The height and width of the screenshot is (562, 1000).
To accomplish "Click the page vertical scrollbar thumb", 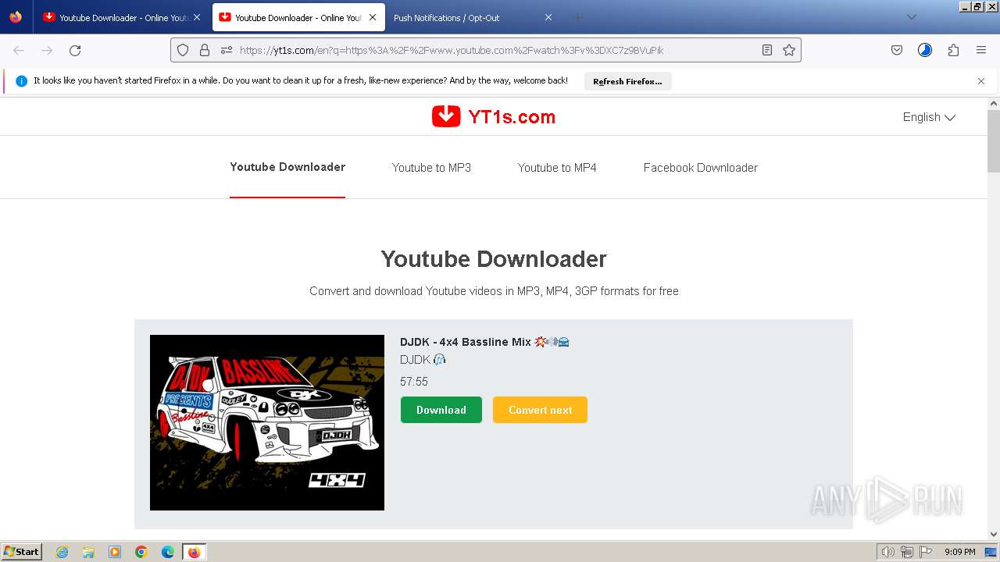I will pos(994,140).
